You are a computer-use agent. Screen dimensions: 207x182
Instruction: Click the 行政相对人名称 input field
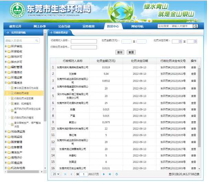click(84, 41)
